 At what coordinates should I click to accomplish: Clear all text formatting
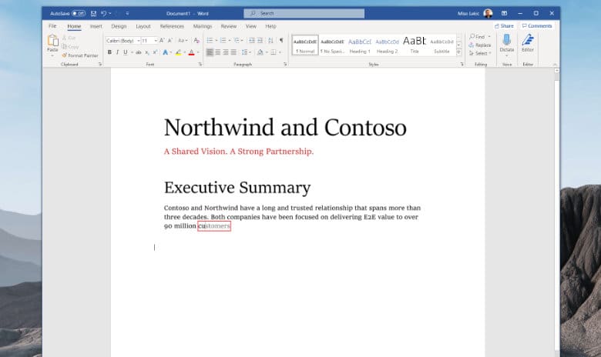(x=196, y=40)
